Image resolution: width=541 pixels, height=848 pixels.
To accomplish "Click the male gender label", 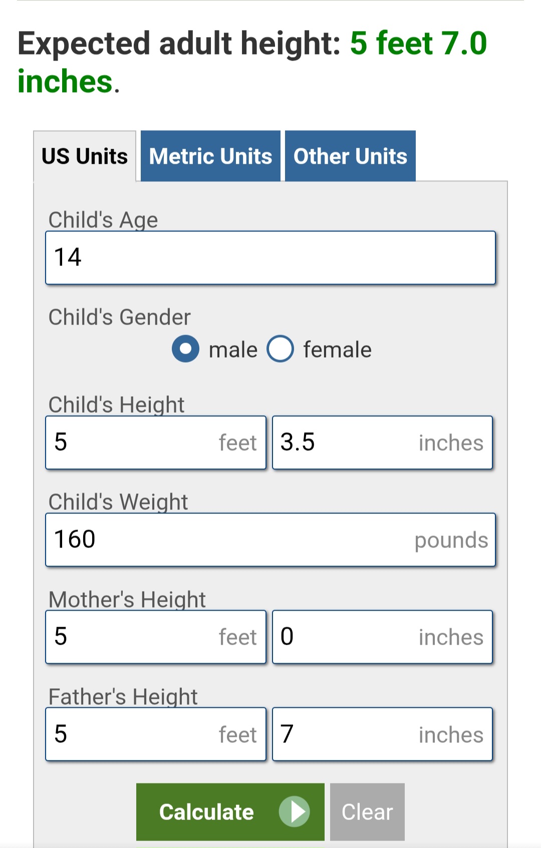I will pyautogui.click(x=233, y=350).
